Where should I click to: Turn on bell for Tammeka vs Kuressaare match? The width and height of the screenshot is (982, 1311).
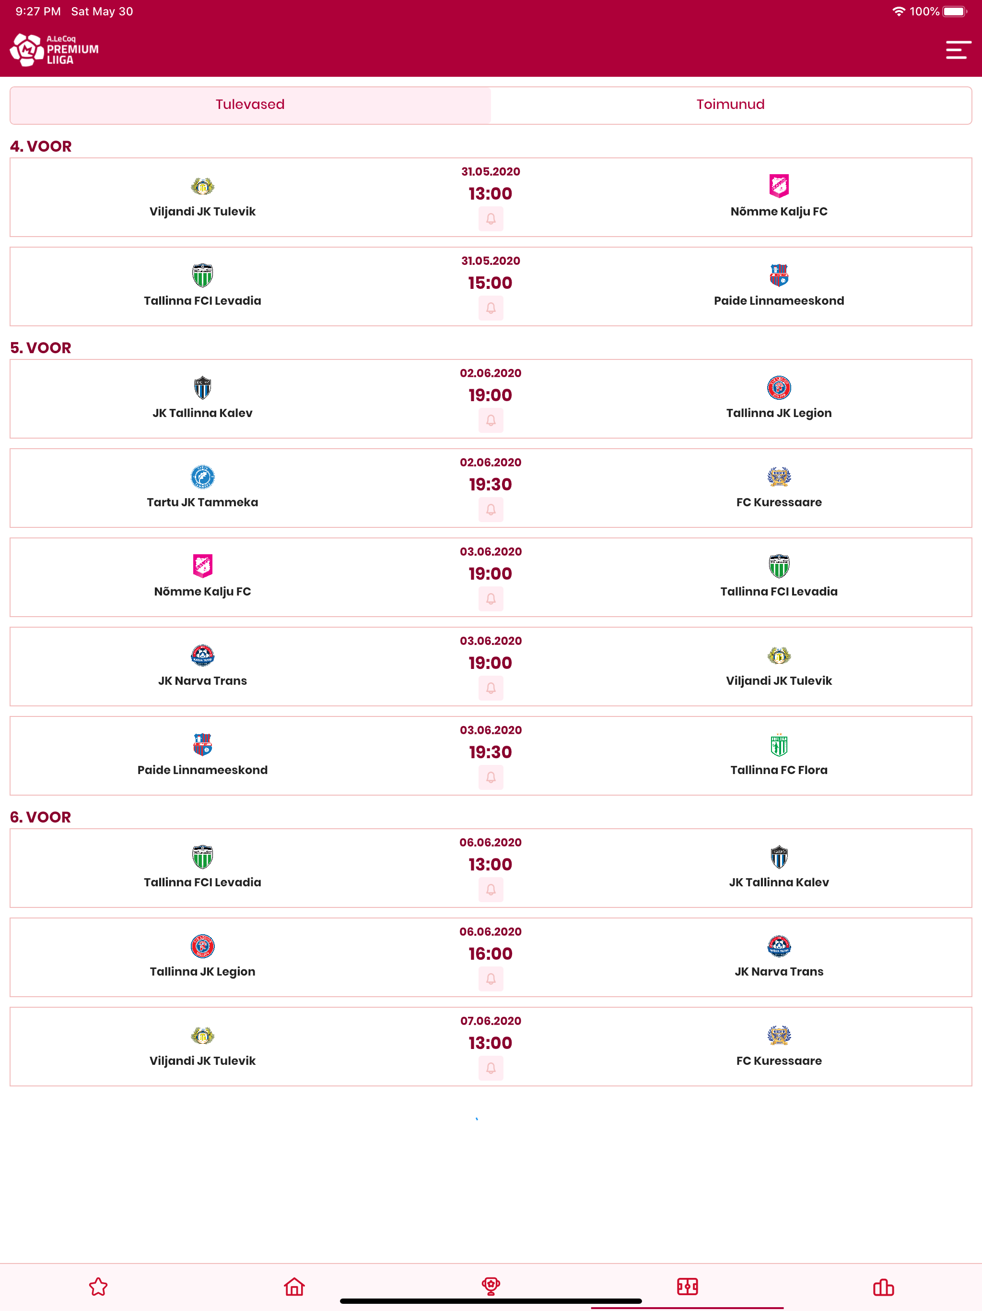491,510
